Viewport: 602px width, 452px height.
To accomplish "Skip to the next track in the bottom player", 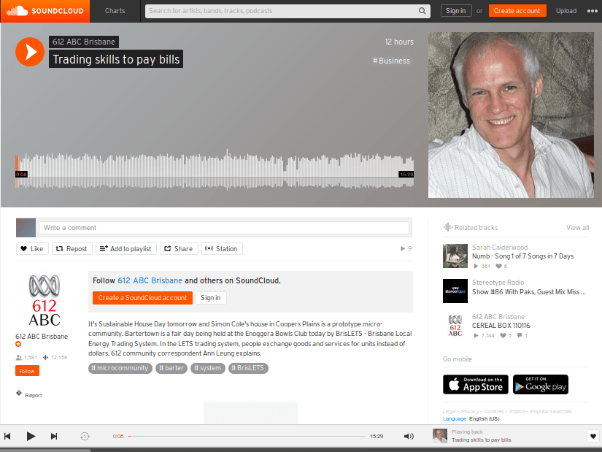I will click(x=54, y=436).
